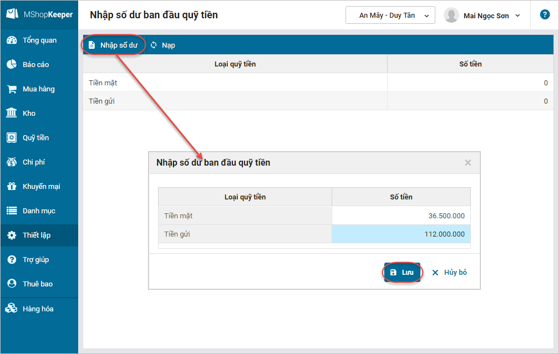Save balances with the Lưu label
Image resolution: width=559 pixels, height=354 pixels.
coord(408,273)
